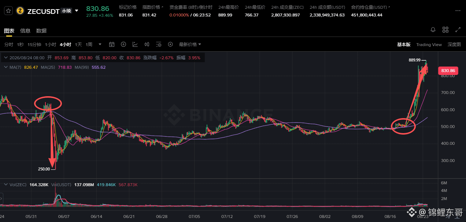Viewport: 466px width, 222px height.
Task: Select the 分时 time-line interval
Action: [x=9, y=45]
